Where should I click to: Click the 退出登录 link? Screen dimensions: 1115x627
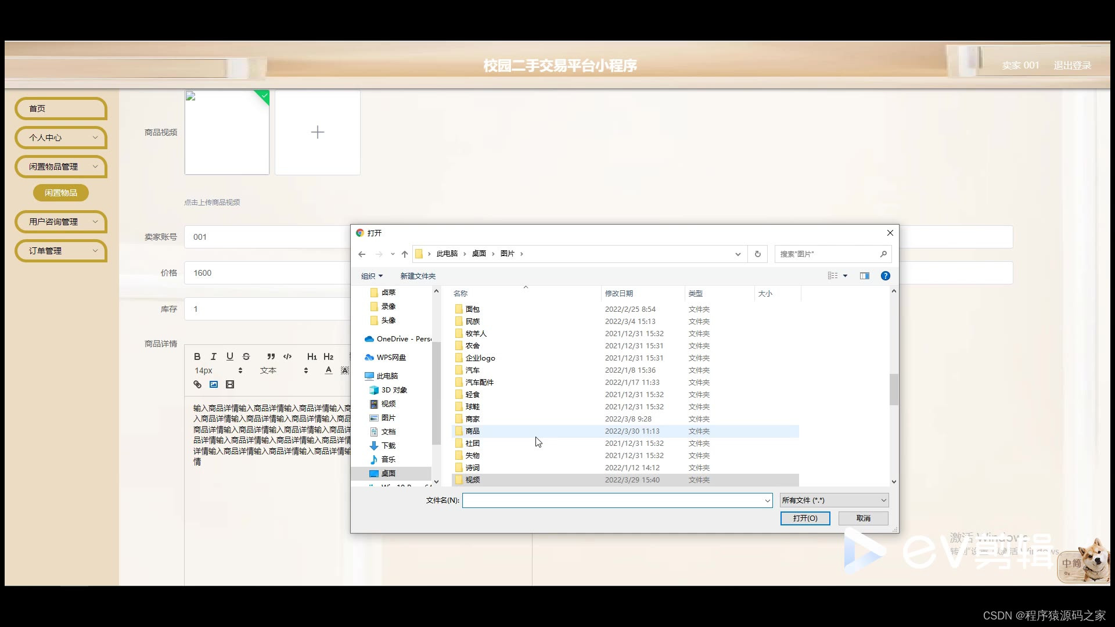click(x=1072, y=66)
